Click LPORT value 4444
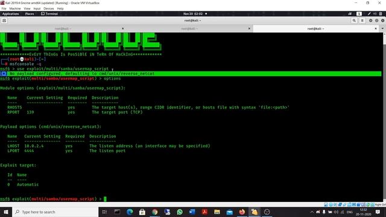 point(29,151)
